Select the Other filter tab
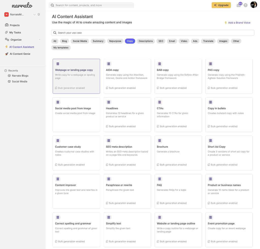The width and height of the screenshot is (260, 249). (x=236, y=41)
